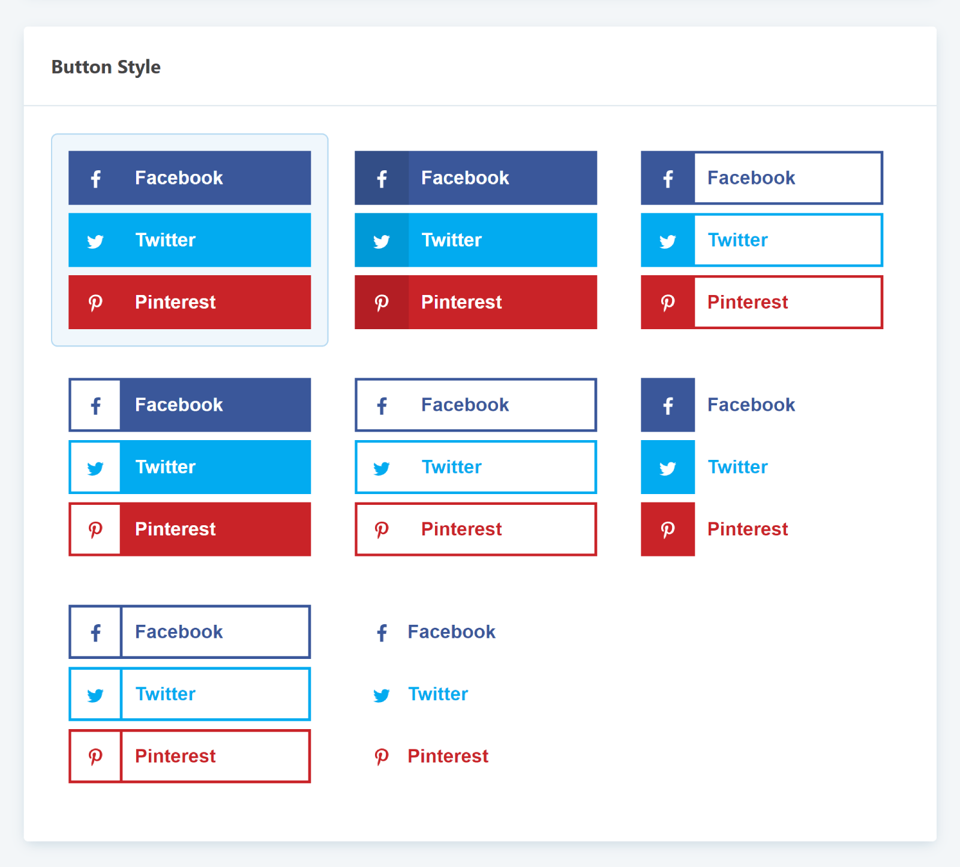Select the highlighted first button style card
Viewport: 960px width, 867px height.
click(190, 240)
